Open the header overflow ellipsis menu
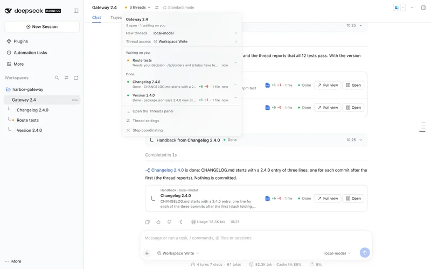Viewport: 431px width, 269px height. click(x=413, y=8)
